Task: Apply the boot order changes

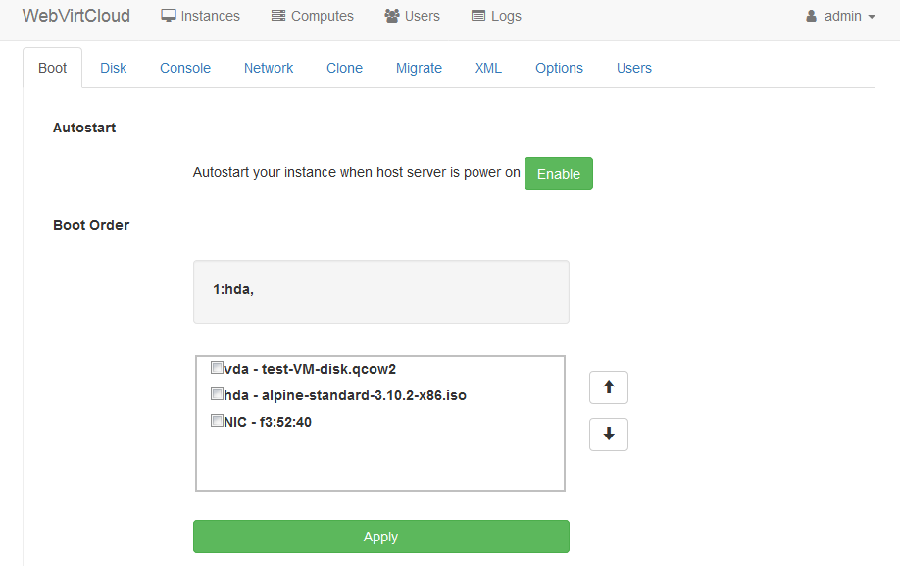Action: click(380, 537)
